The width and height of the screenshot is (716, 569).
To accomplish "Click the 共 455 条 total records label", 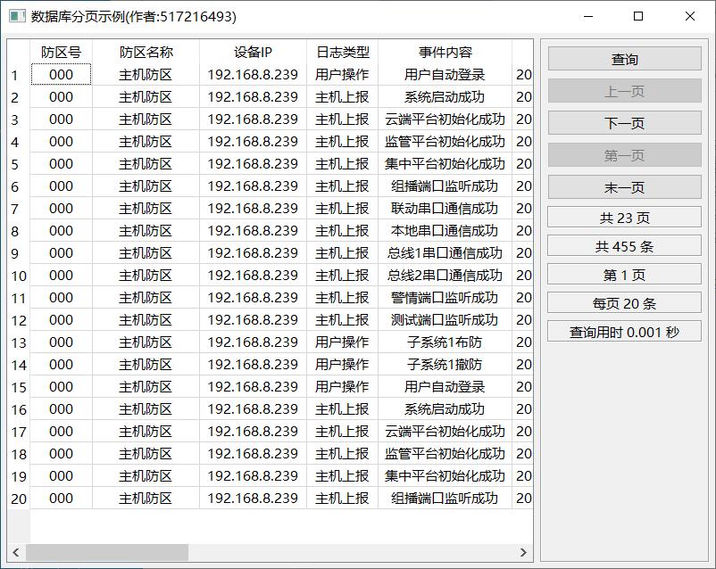I will [x=624, y=247].
